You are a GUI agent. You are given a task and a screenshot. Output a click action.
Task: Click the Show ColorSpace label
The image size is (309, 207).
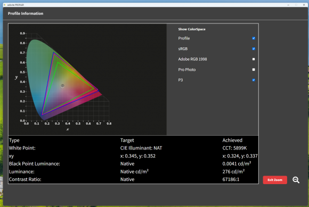(192, 29)
